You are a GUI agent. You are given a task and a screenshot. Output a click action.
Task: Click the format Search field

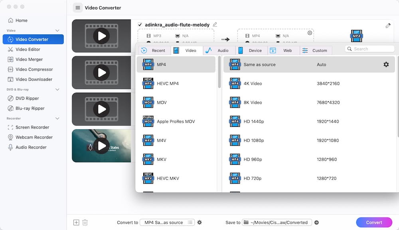(369, 49)
